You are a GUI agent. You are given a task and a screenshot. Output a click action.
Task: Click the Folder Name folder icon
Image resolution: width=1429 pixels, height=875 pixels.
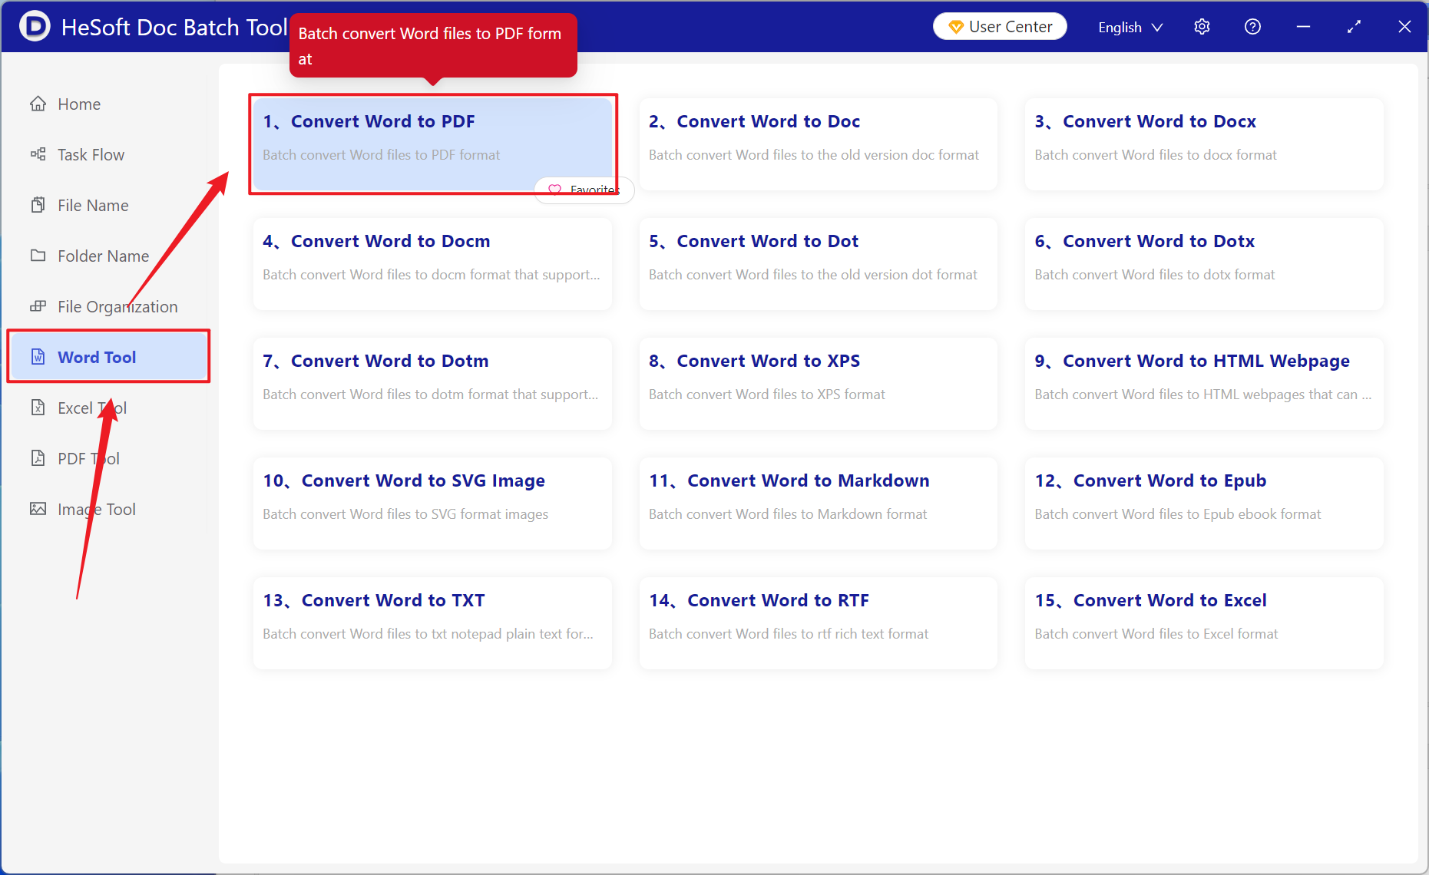pos(38,256)
